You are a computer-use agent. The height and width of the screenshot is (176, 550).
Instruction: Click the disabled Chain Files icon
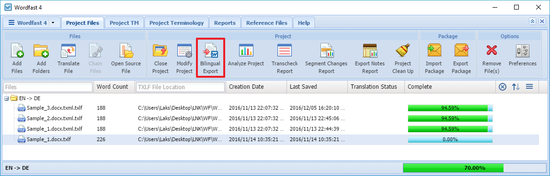tap(95, 51)
